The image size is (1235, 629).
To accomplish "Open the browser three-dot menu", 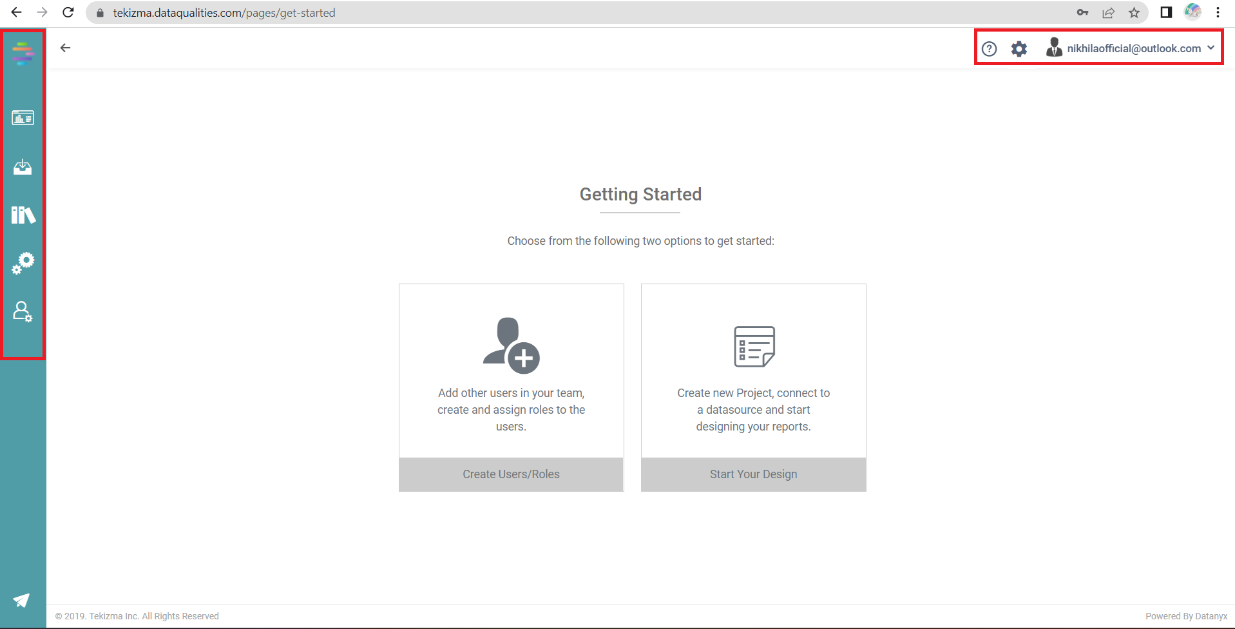I will point(1218,13).
